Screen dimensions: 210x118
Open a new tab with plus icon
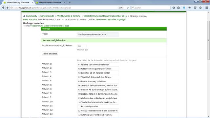[x=70, y=2]
